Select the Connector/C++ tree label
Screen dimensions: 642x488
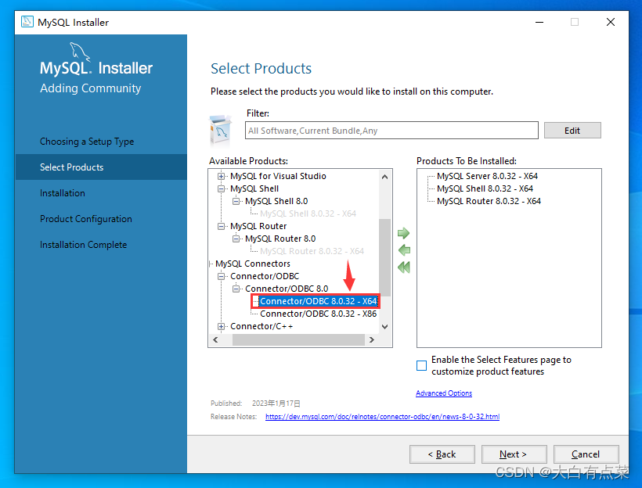pos(261,326)
